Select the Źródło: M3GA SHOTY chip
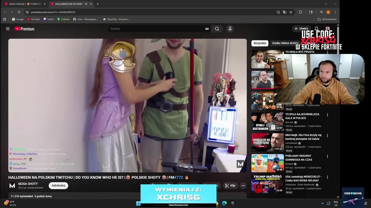Screen dimensions: 371x208 point(285,43)
